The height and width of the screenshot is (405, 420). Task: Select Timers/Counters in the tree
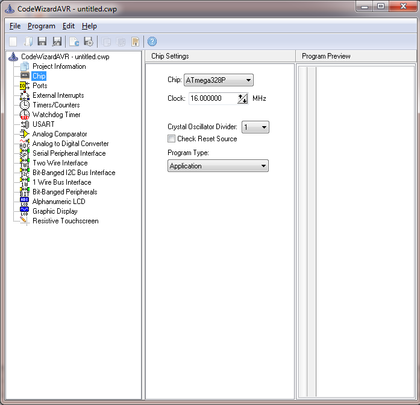pyautogui.click(x=56, y=105)
